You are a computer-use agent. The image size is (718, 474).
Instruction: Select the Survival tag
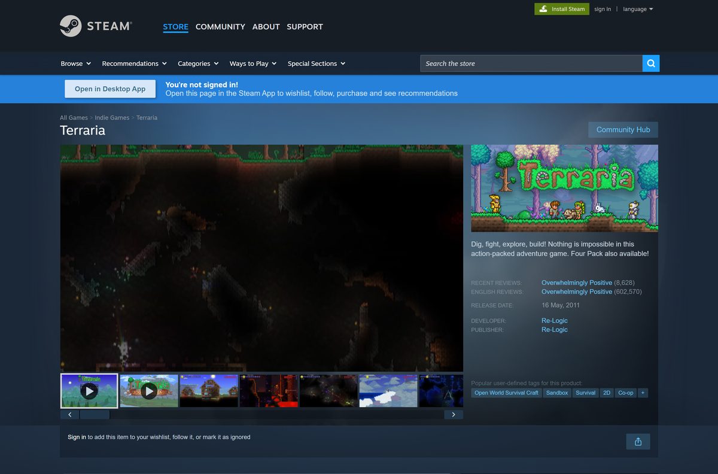point(585,393)
